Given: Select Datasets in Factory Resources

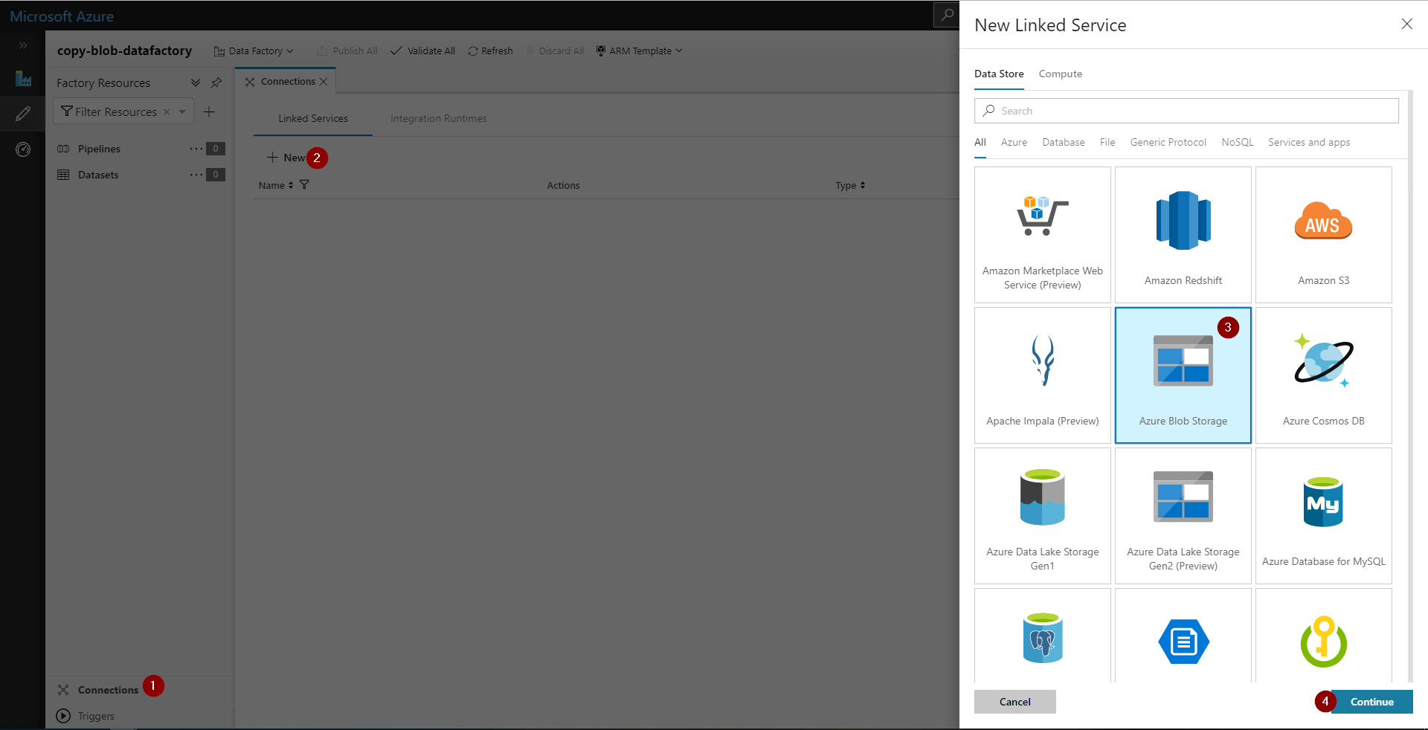Looking at the screenshot, I should (98, 175).
